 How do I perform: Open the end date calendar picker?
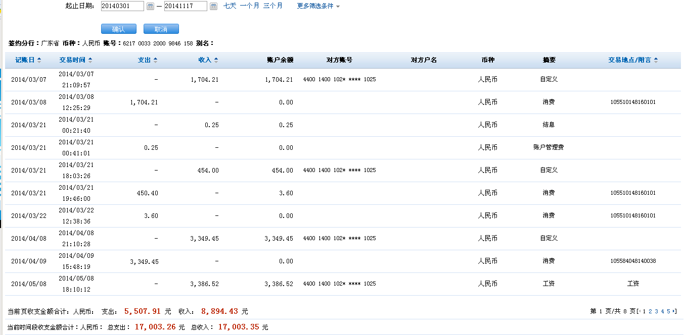[213, 6]
